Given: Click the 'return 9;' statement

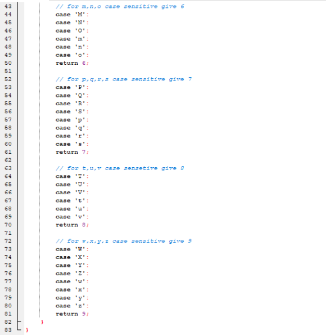Looking at the screenshot, I should pyautogui.click(x=72, y=314).
